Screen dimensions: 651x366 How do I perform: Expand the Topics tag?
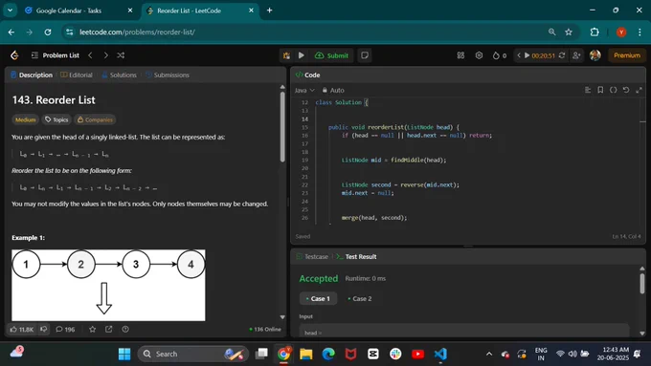tap(56, 119)
